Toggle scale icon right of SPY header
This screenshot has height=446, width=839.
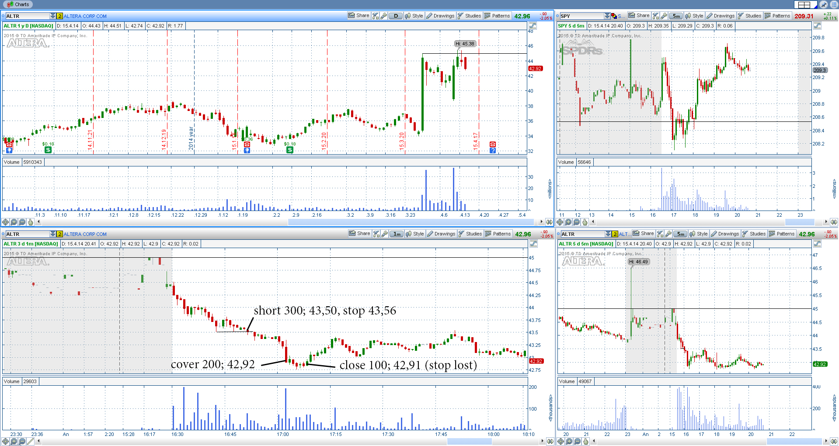tap(817, 26)
